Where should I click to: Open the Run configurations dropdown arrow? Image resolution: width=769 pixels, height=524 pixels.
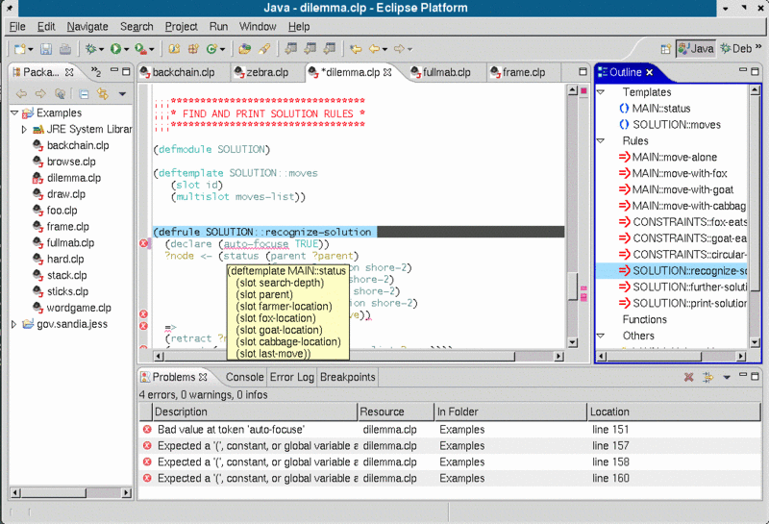point(126,49)
